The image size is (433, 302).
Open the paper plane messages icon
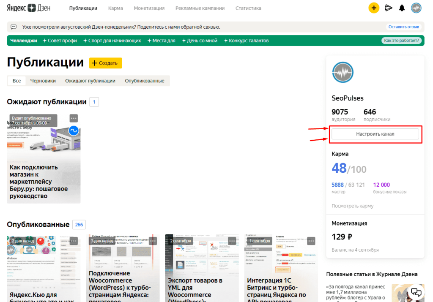pos(388,8)
